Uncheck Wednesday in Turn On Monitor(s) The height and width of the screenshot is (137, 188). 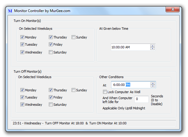[x=22, y=52]
